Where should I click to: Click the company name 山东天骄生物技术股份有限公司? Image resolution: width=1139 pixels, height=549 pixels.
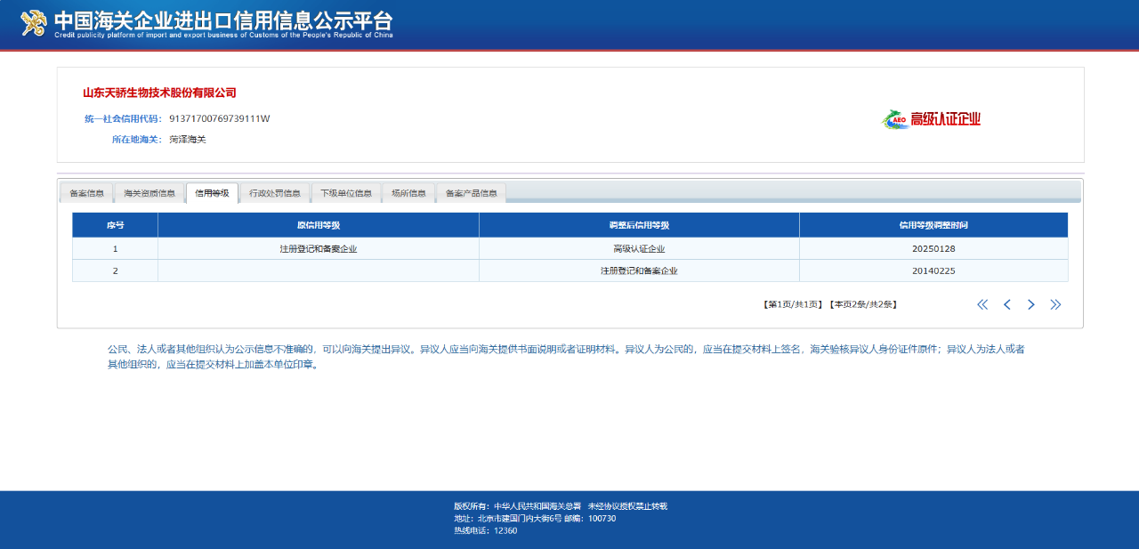(x=159, y=93)
